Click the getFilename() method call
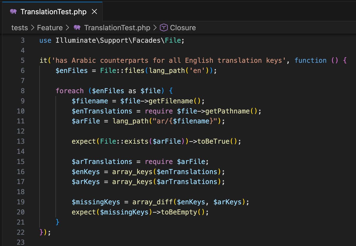This screenshot has width=356, height=246. coord(175,101)
